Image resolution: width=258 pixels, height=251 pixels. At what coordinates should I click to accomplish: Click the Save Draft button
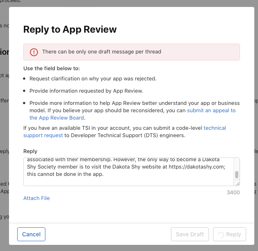point(190,234)
